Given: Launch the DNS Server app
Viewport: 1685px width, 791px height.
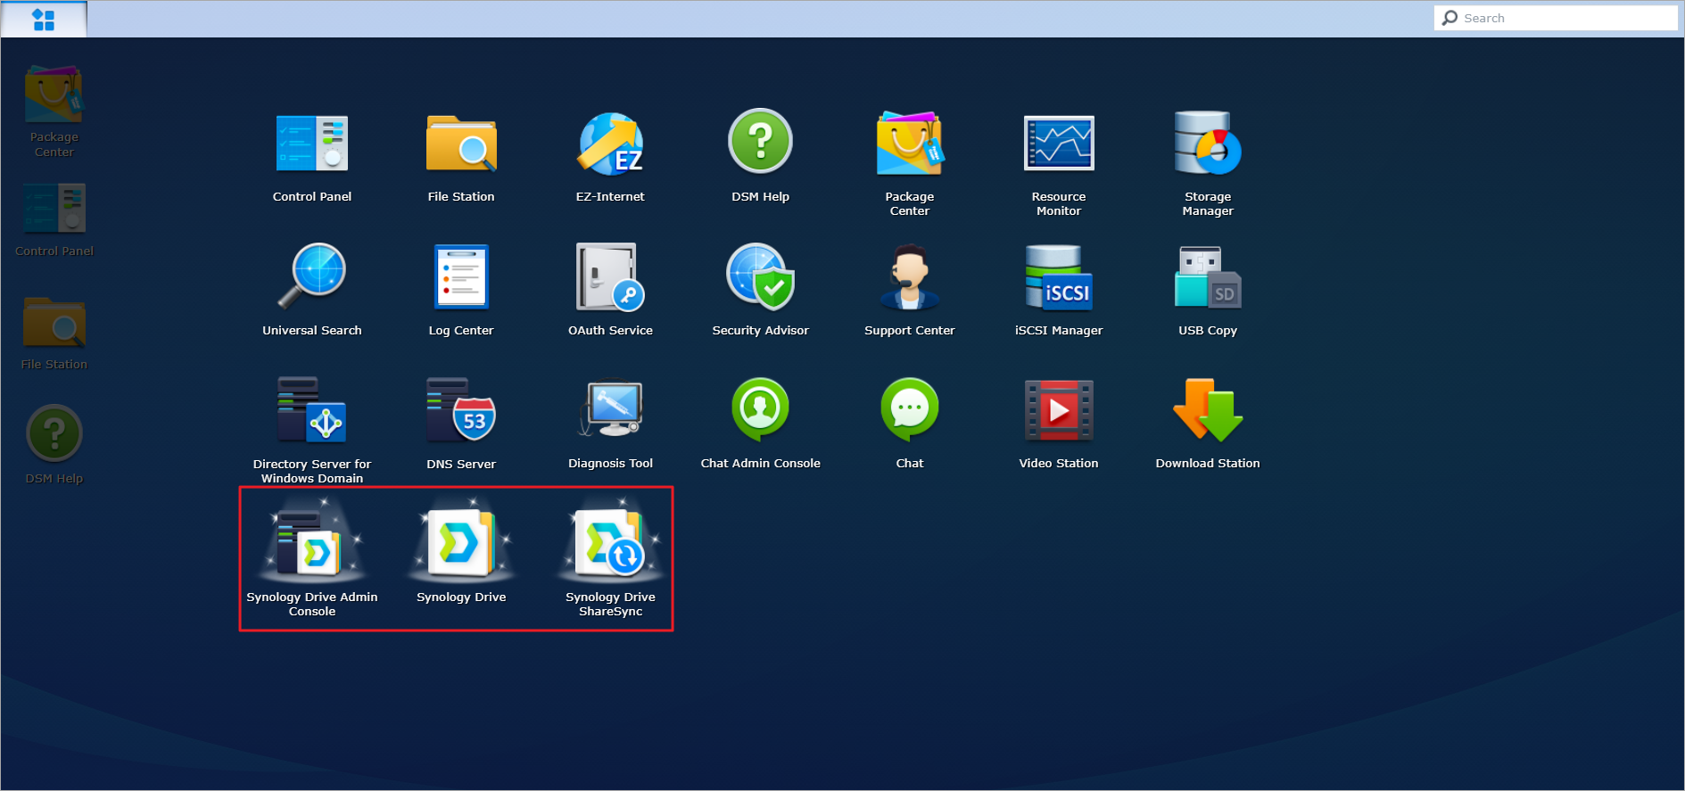Looking at the screenshot, I should pos(461,412).
